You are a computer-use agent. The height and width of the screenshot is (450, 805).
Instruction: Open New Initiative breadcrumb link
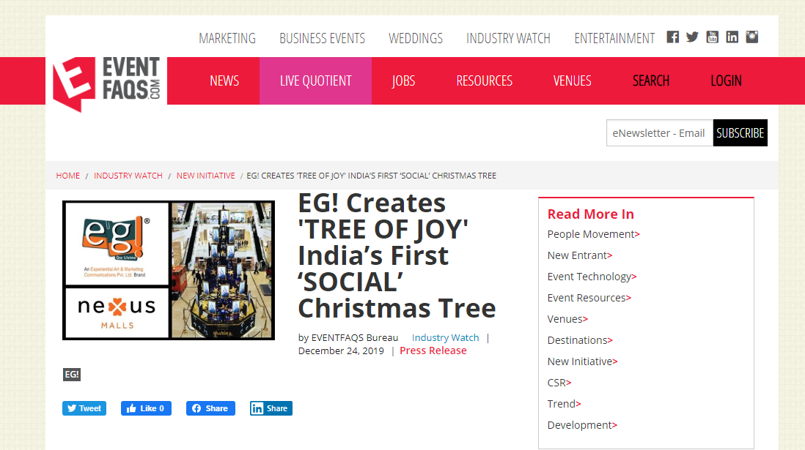pos(206,176)
